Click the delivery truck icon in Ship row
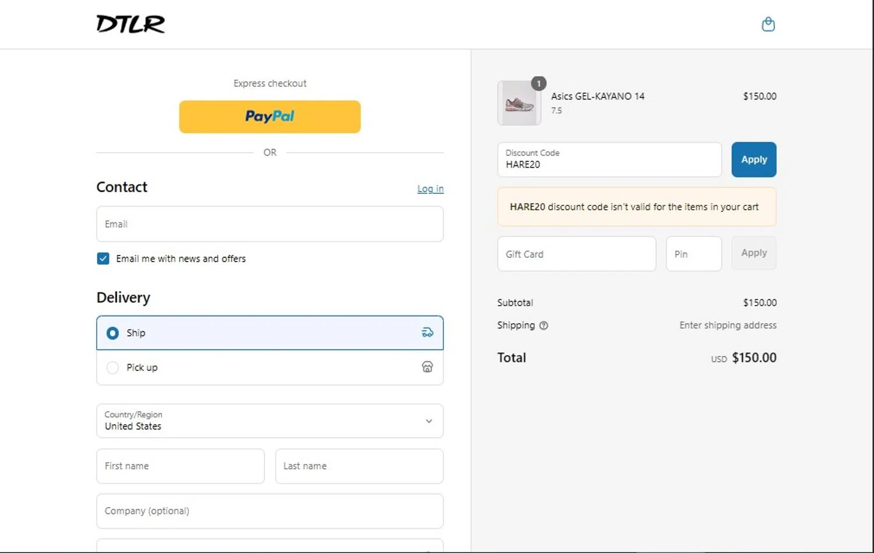 pos(427,332)
